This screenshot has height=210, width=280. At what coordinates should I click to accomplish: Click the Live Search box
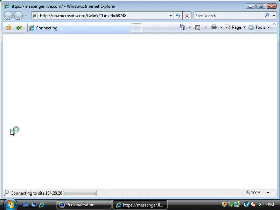229,16
